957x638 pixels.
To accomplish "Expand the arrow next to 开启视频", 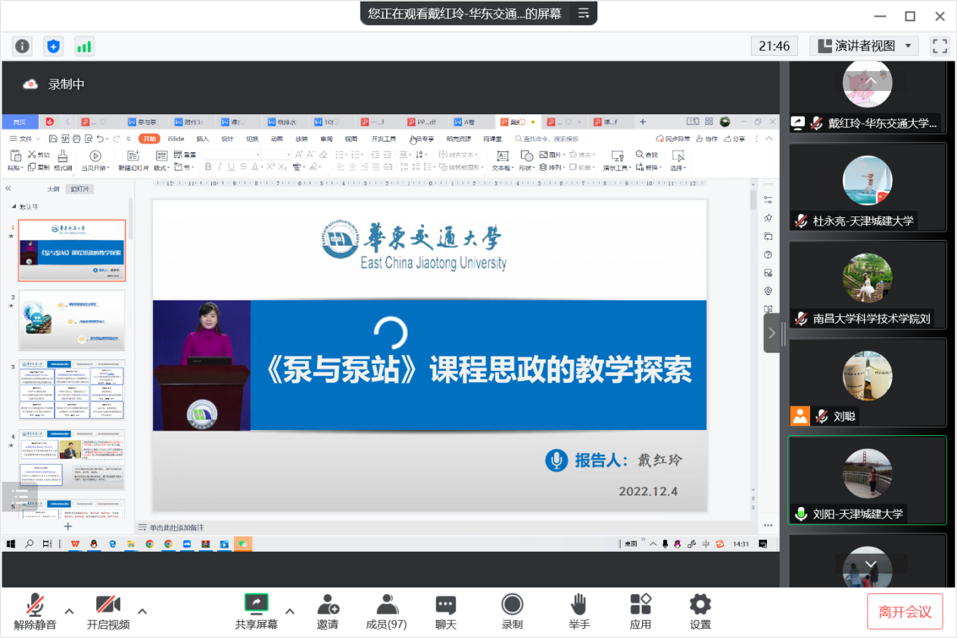I will pos(142,611).
